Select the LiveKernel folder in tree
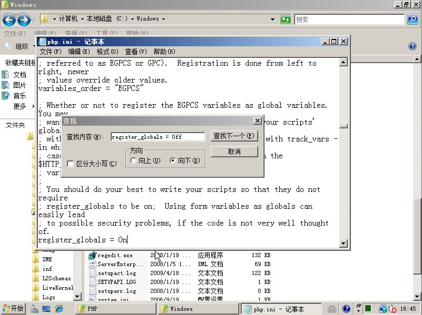Image resolution: width=422 pixels, height=315 pixels. 57,288
